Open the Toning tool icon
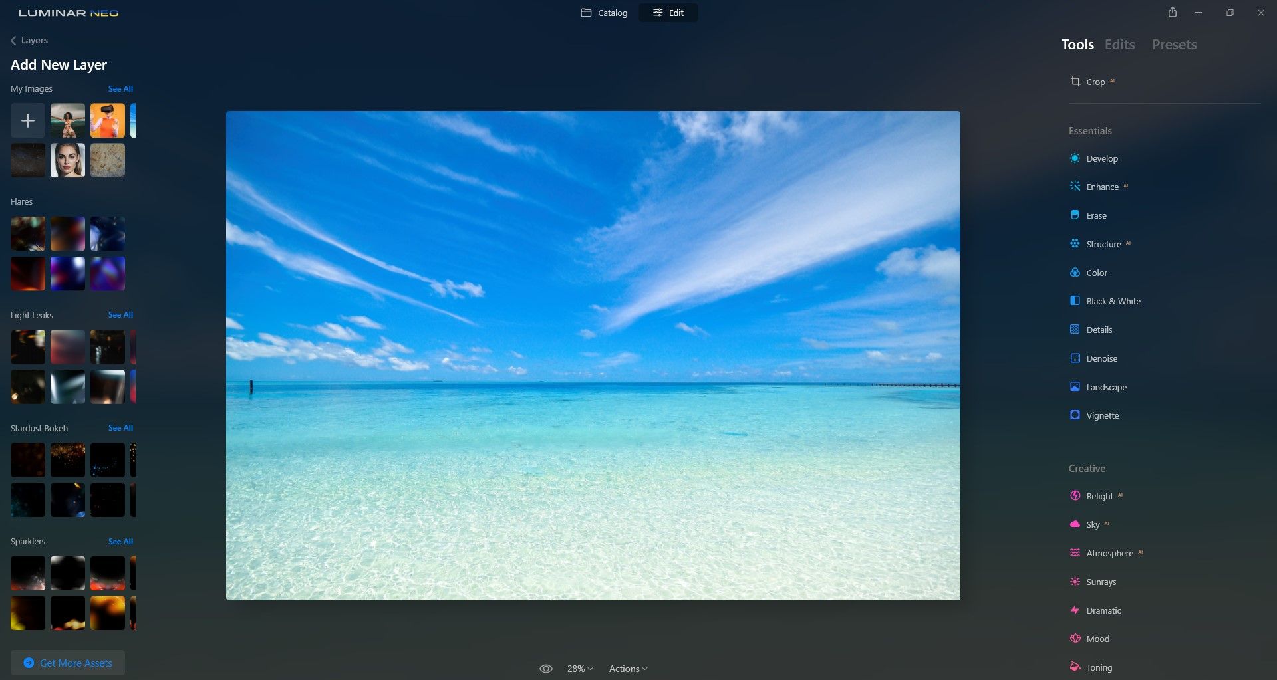The image size is (1277, 680). 1075,667
